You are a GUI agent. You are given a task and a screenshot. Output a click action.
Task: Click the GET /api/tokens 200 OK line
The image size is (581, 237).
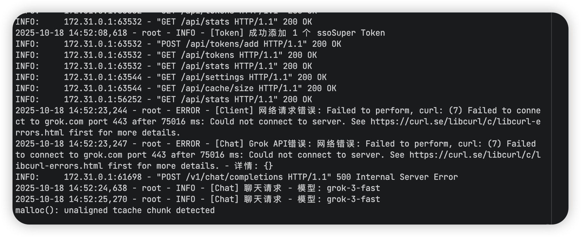[x=166, y=55]
